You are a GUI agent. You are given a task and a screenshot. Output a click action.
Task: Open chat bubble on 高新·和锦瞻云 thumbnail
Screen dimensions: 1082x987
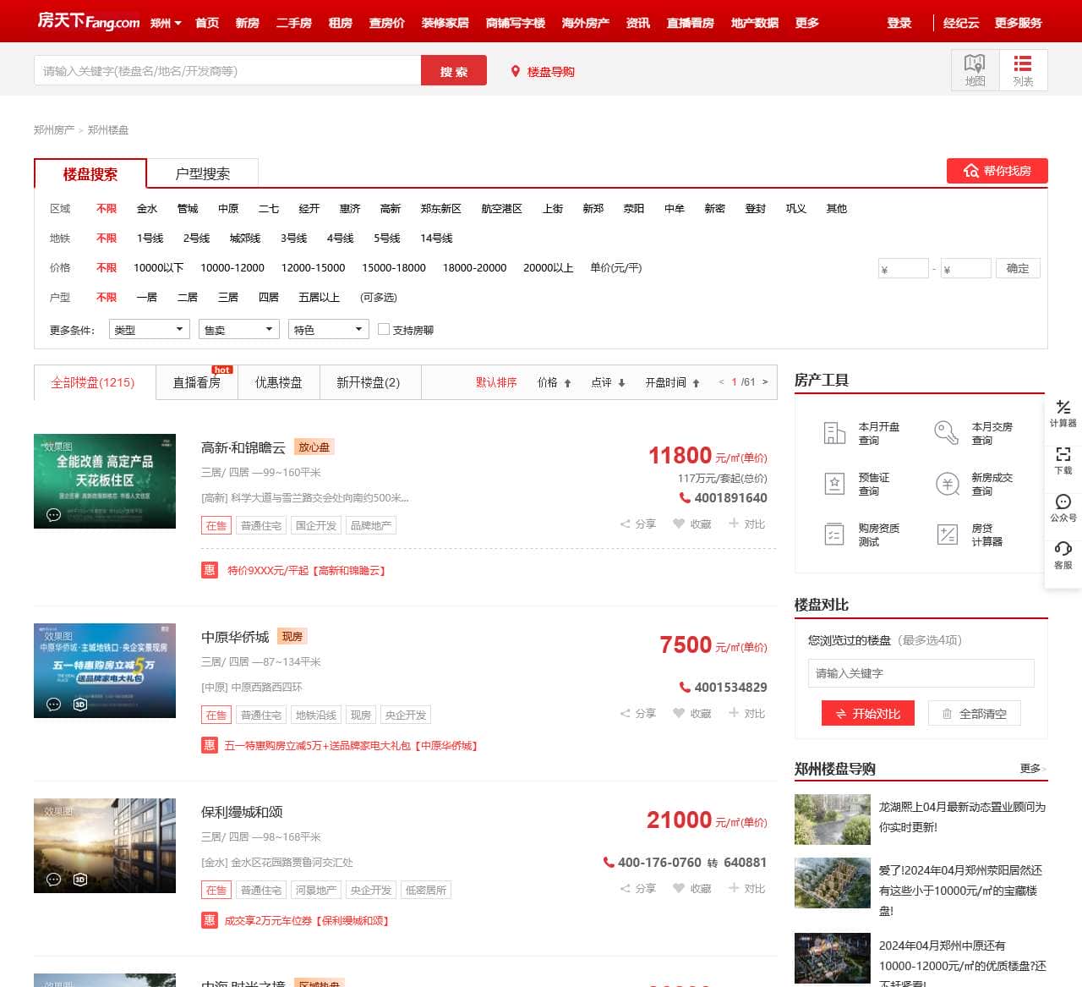[x=53, y=514]
